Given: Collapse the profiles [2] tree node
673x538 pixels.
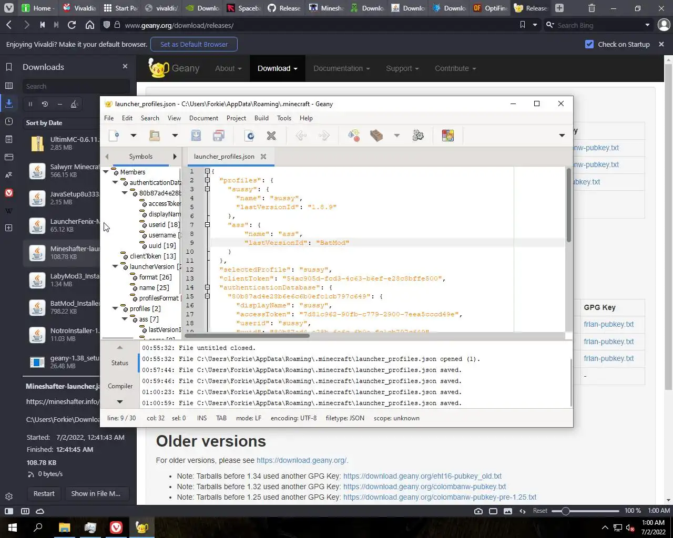Looking at the screenshot, I should (x=116, y=308).
